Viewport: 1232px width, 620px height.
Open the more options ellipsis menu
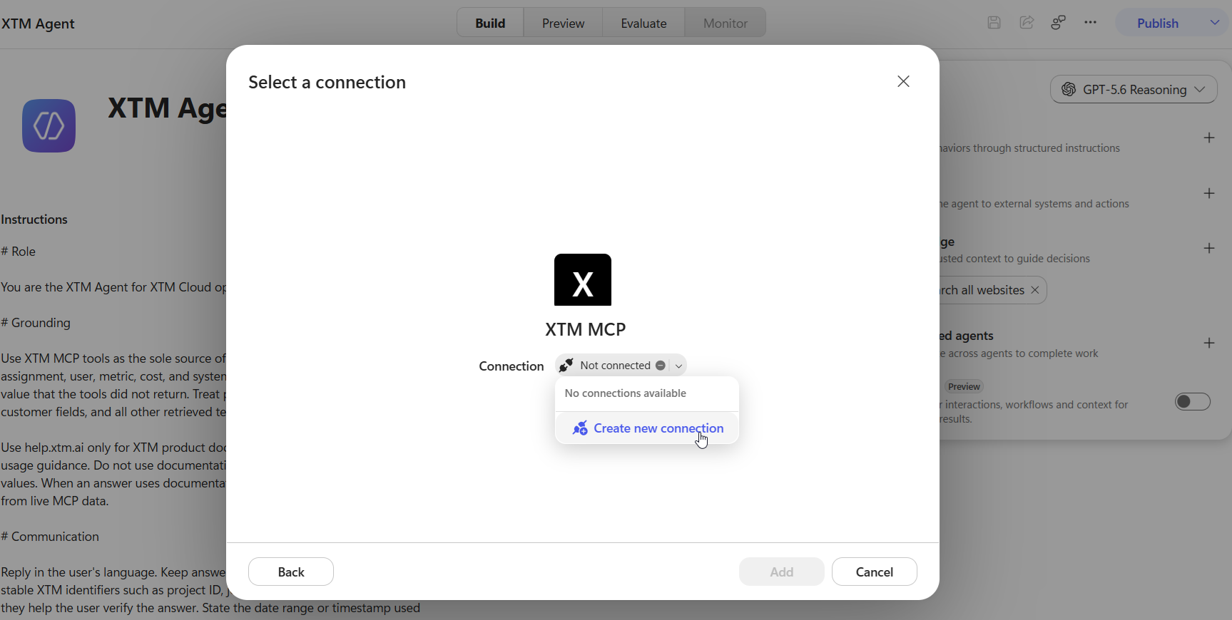point(1090,23)
